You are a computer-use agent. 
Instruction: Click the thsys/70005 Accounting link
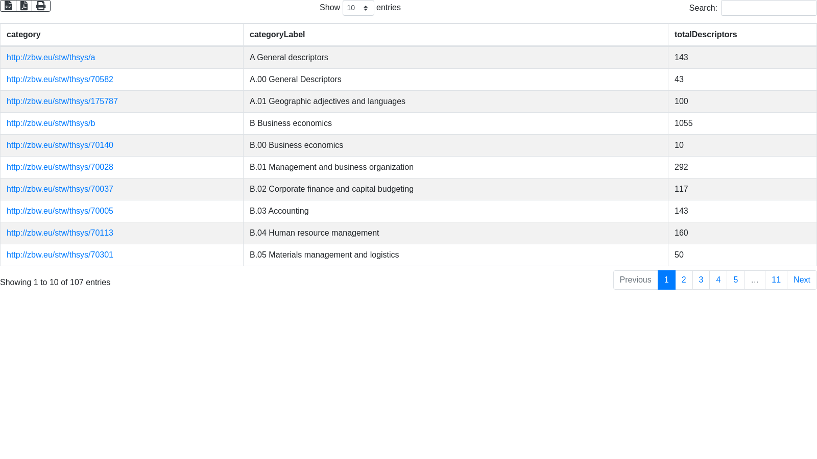click(60, 211)
